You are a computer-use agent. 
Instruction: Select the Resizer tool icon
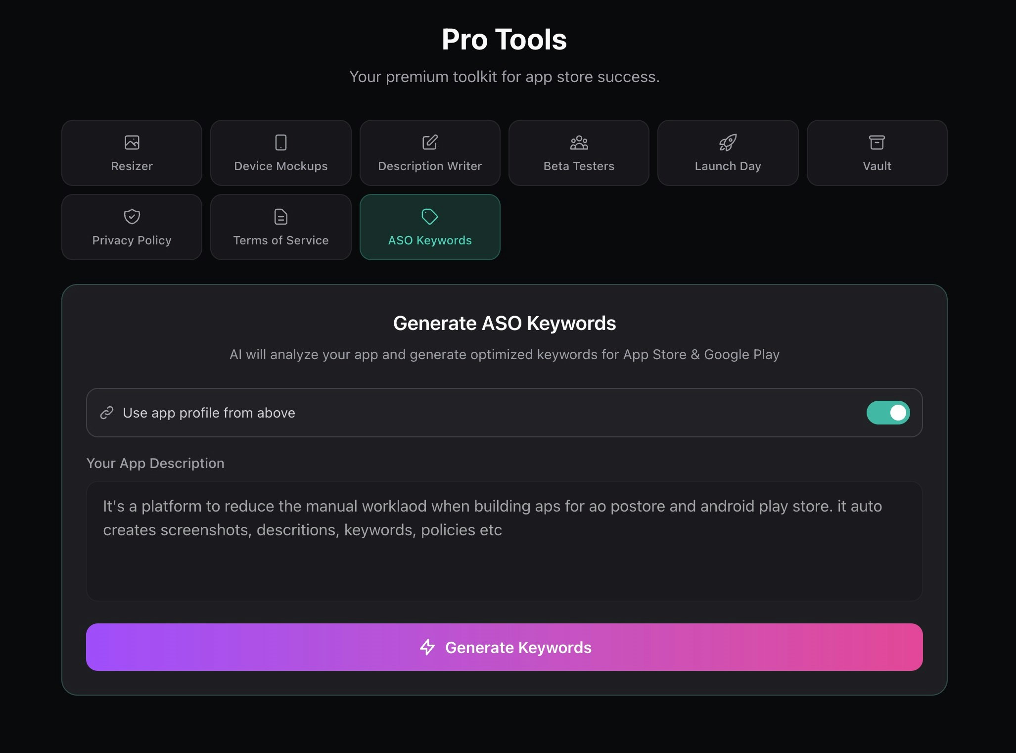[x=131, y=142]
